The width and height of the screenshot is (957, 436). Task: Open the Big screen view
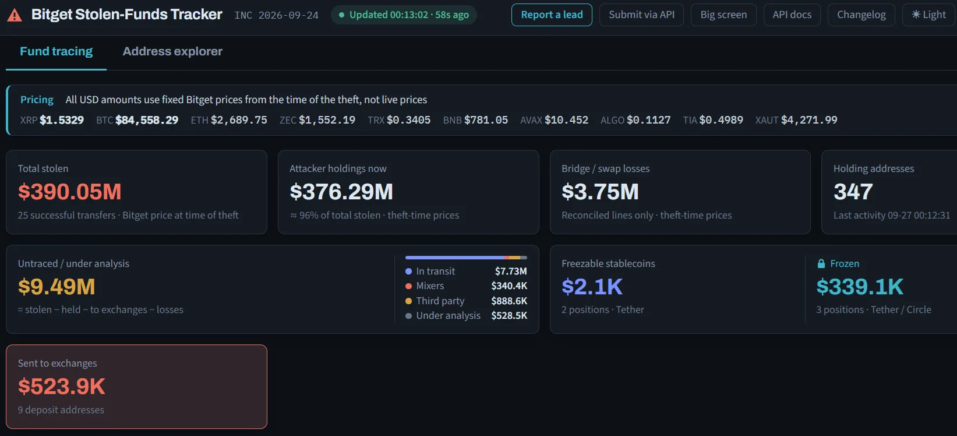coord(723,15)
